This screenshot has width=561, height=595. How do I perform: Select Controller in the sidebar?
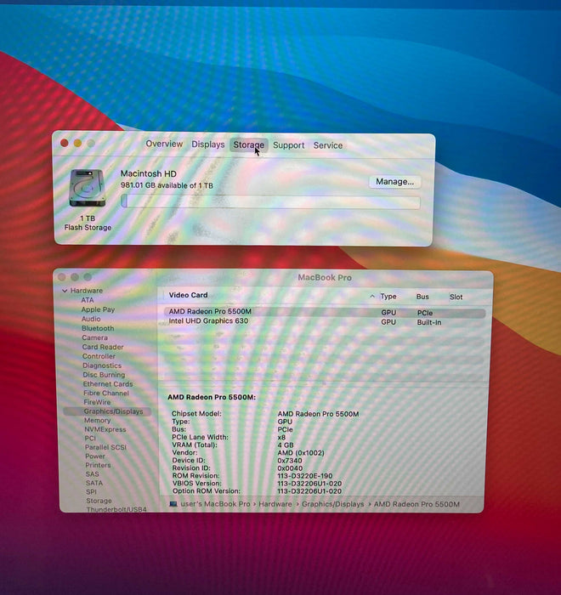[99, 356]
